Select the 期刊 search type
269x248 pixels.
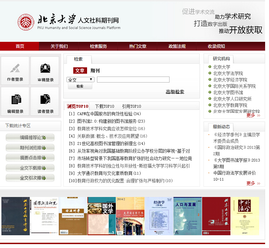95,71
